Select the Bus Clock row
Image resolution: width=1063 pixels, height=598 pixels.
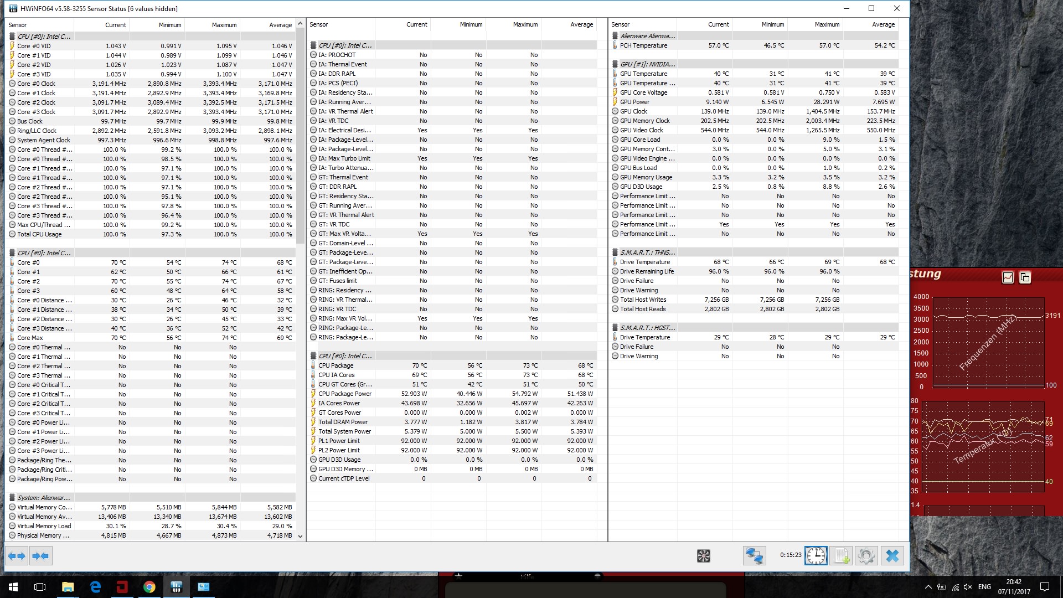click(151, 121)
